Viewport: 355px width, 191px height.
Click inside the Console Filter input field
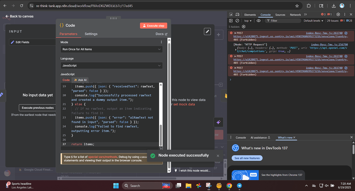[x=283, y=20]
